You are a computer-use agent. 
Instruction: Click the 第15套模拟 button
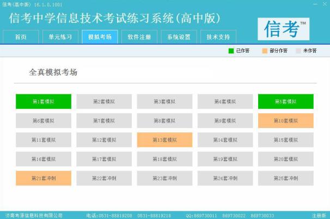286,140
